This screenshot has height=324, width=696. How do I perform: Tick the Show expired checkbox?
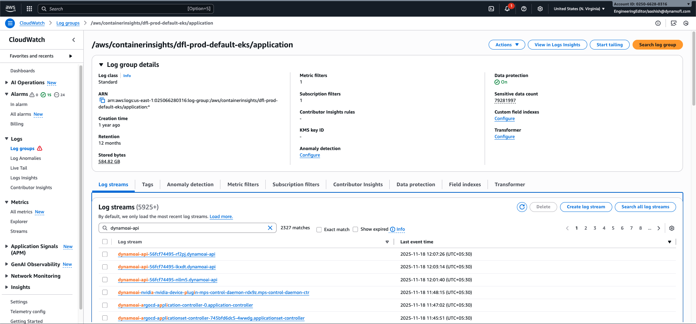point(355,229)
